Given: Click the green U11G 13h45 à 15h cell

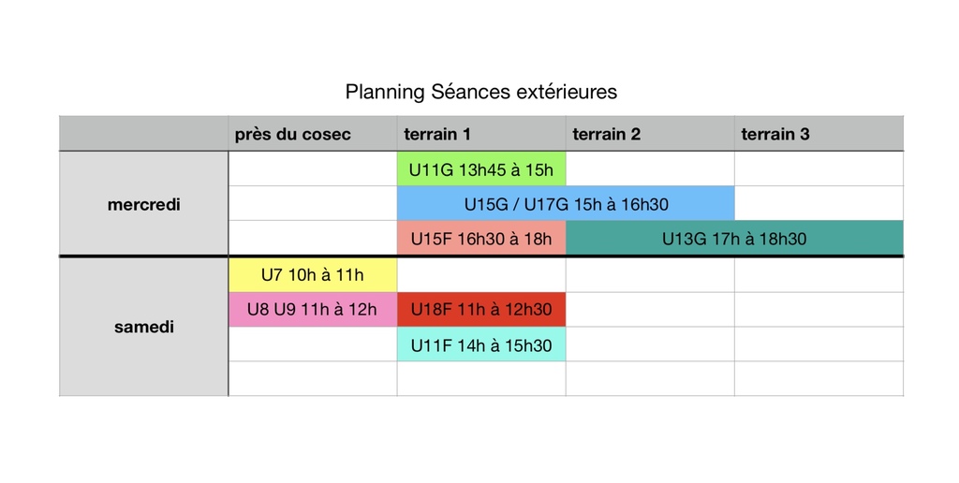Looking at the screenshot, I should point(480,169).
